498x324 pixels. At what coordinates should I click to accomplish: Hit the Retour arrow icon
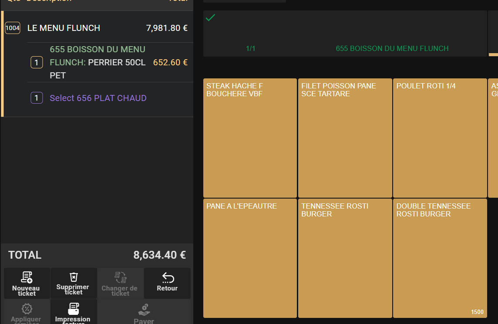[x=167, y=277]
